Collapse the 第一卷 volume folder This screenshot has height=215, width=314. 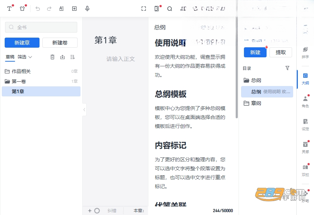(x=15, y=81)
